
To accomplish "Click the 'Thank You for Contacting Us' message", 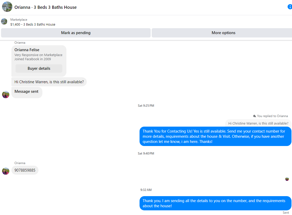I will (x=216, y=136).
